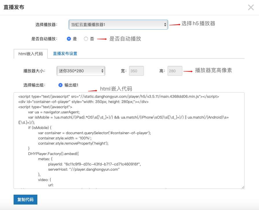Click the div container-of-player code line
Screen dimensions: 259x210
pos(83,102)
